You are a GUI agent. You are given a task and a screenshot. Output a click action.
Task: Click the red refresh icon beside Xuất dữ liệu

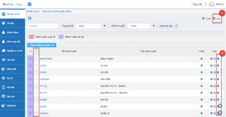click(176, 26)
